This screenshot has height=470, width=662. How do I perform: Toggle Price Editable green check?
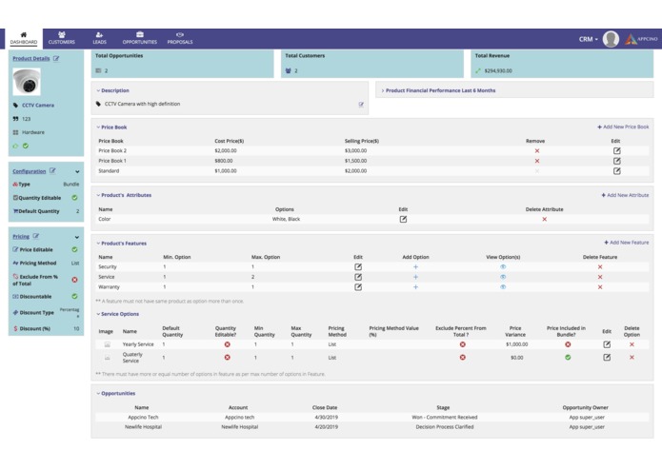click(x=74, y=249)
